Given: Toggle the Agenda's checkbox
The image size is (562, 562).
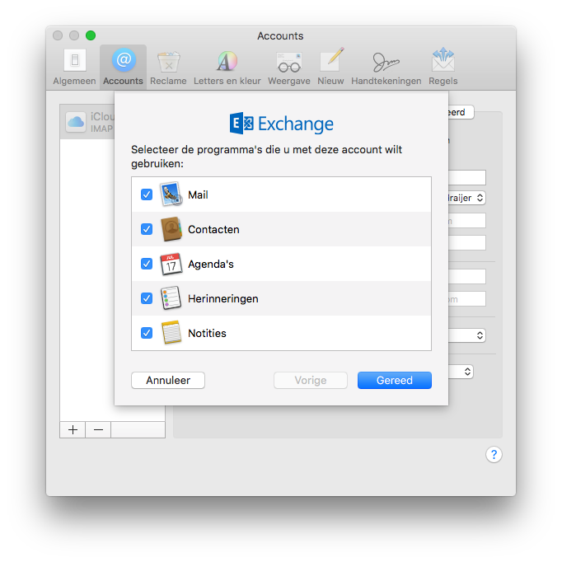Looking at the screenshot, I should coord(147,264).
